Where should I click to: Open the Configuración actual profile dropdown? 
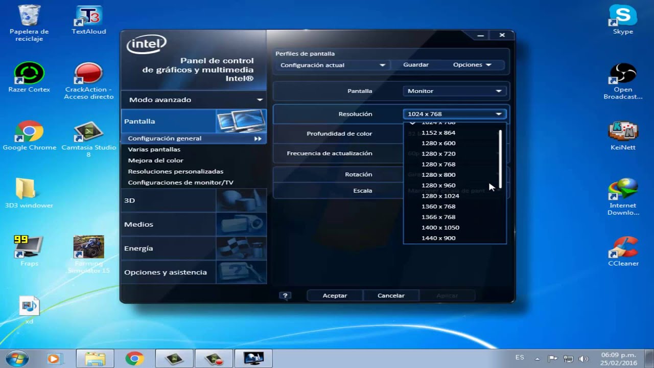332,65
